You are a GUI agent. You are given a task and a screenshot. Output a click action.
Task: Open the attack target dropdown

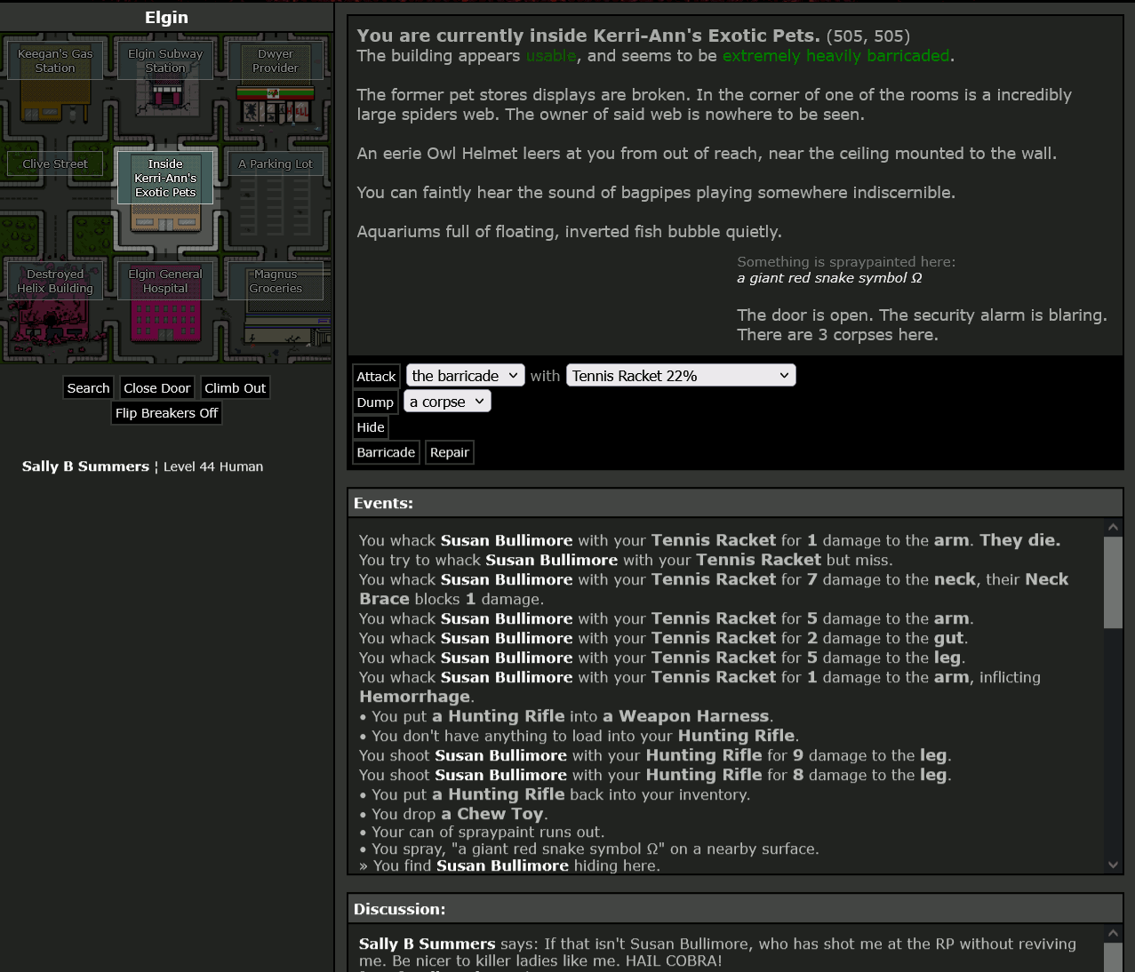(x=465, y=376)
